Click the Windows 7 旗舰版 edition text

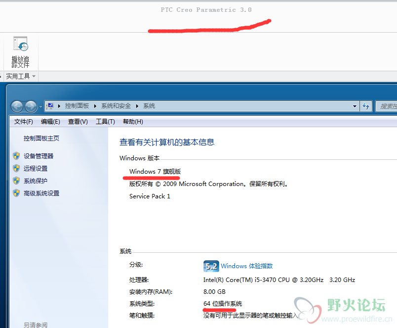[155, 172]
